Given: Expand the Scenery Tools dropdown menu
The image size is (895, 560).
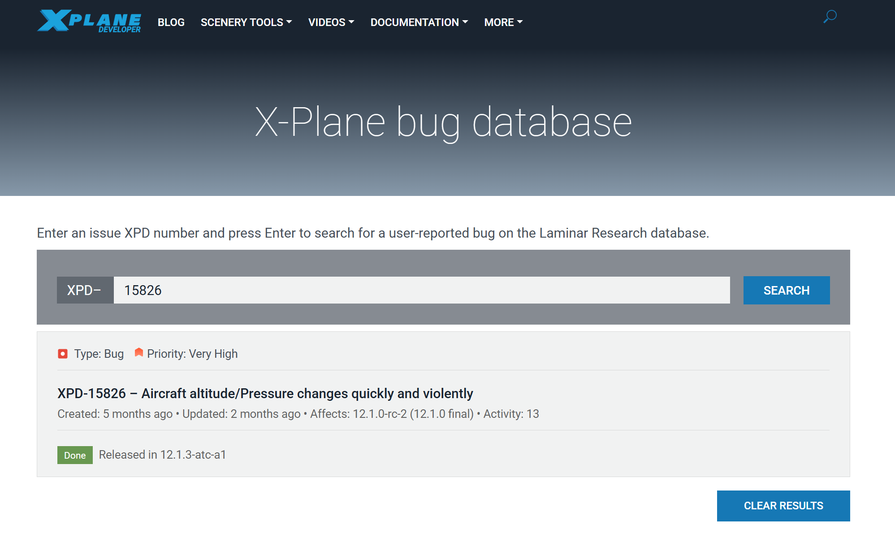Looking at the screenshot, I should tap(246, 22).
